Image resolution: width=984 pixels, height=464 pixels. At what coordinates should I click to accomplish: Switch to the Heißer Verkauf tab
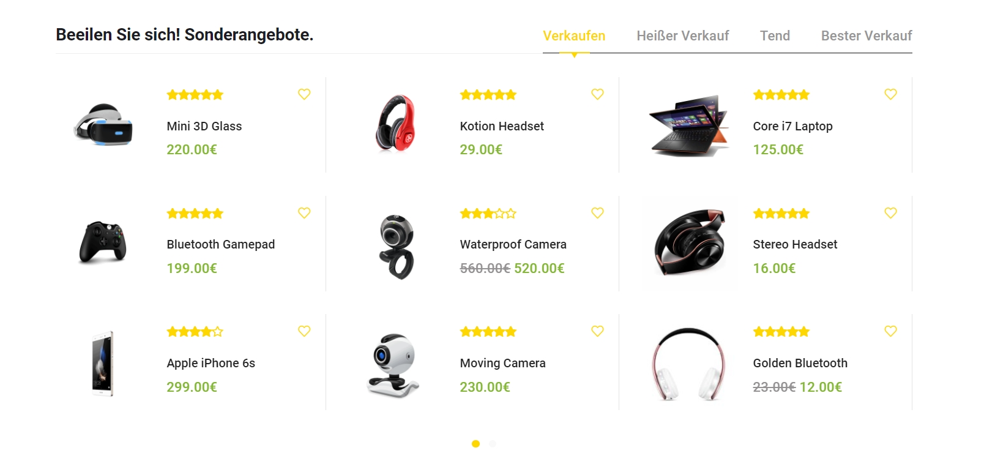[x=682, y=36]
